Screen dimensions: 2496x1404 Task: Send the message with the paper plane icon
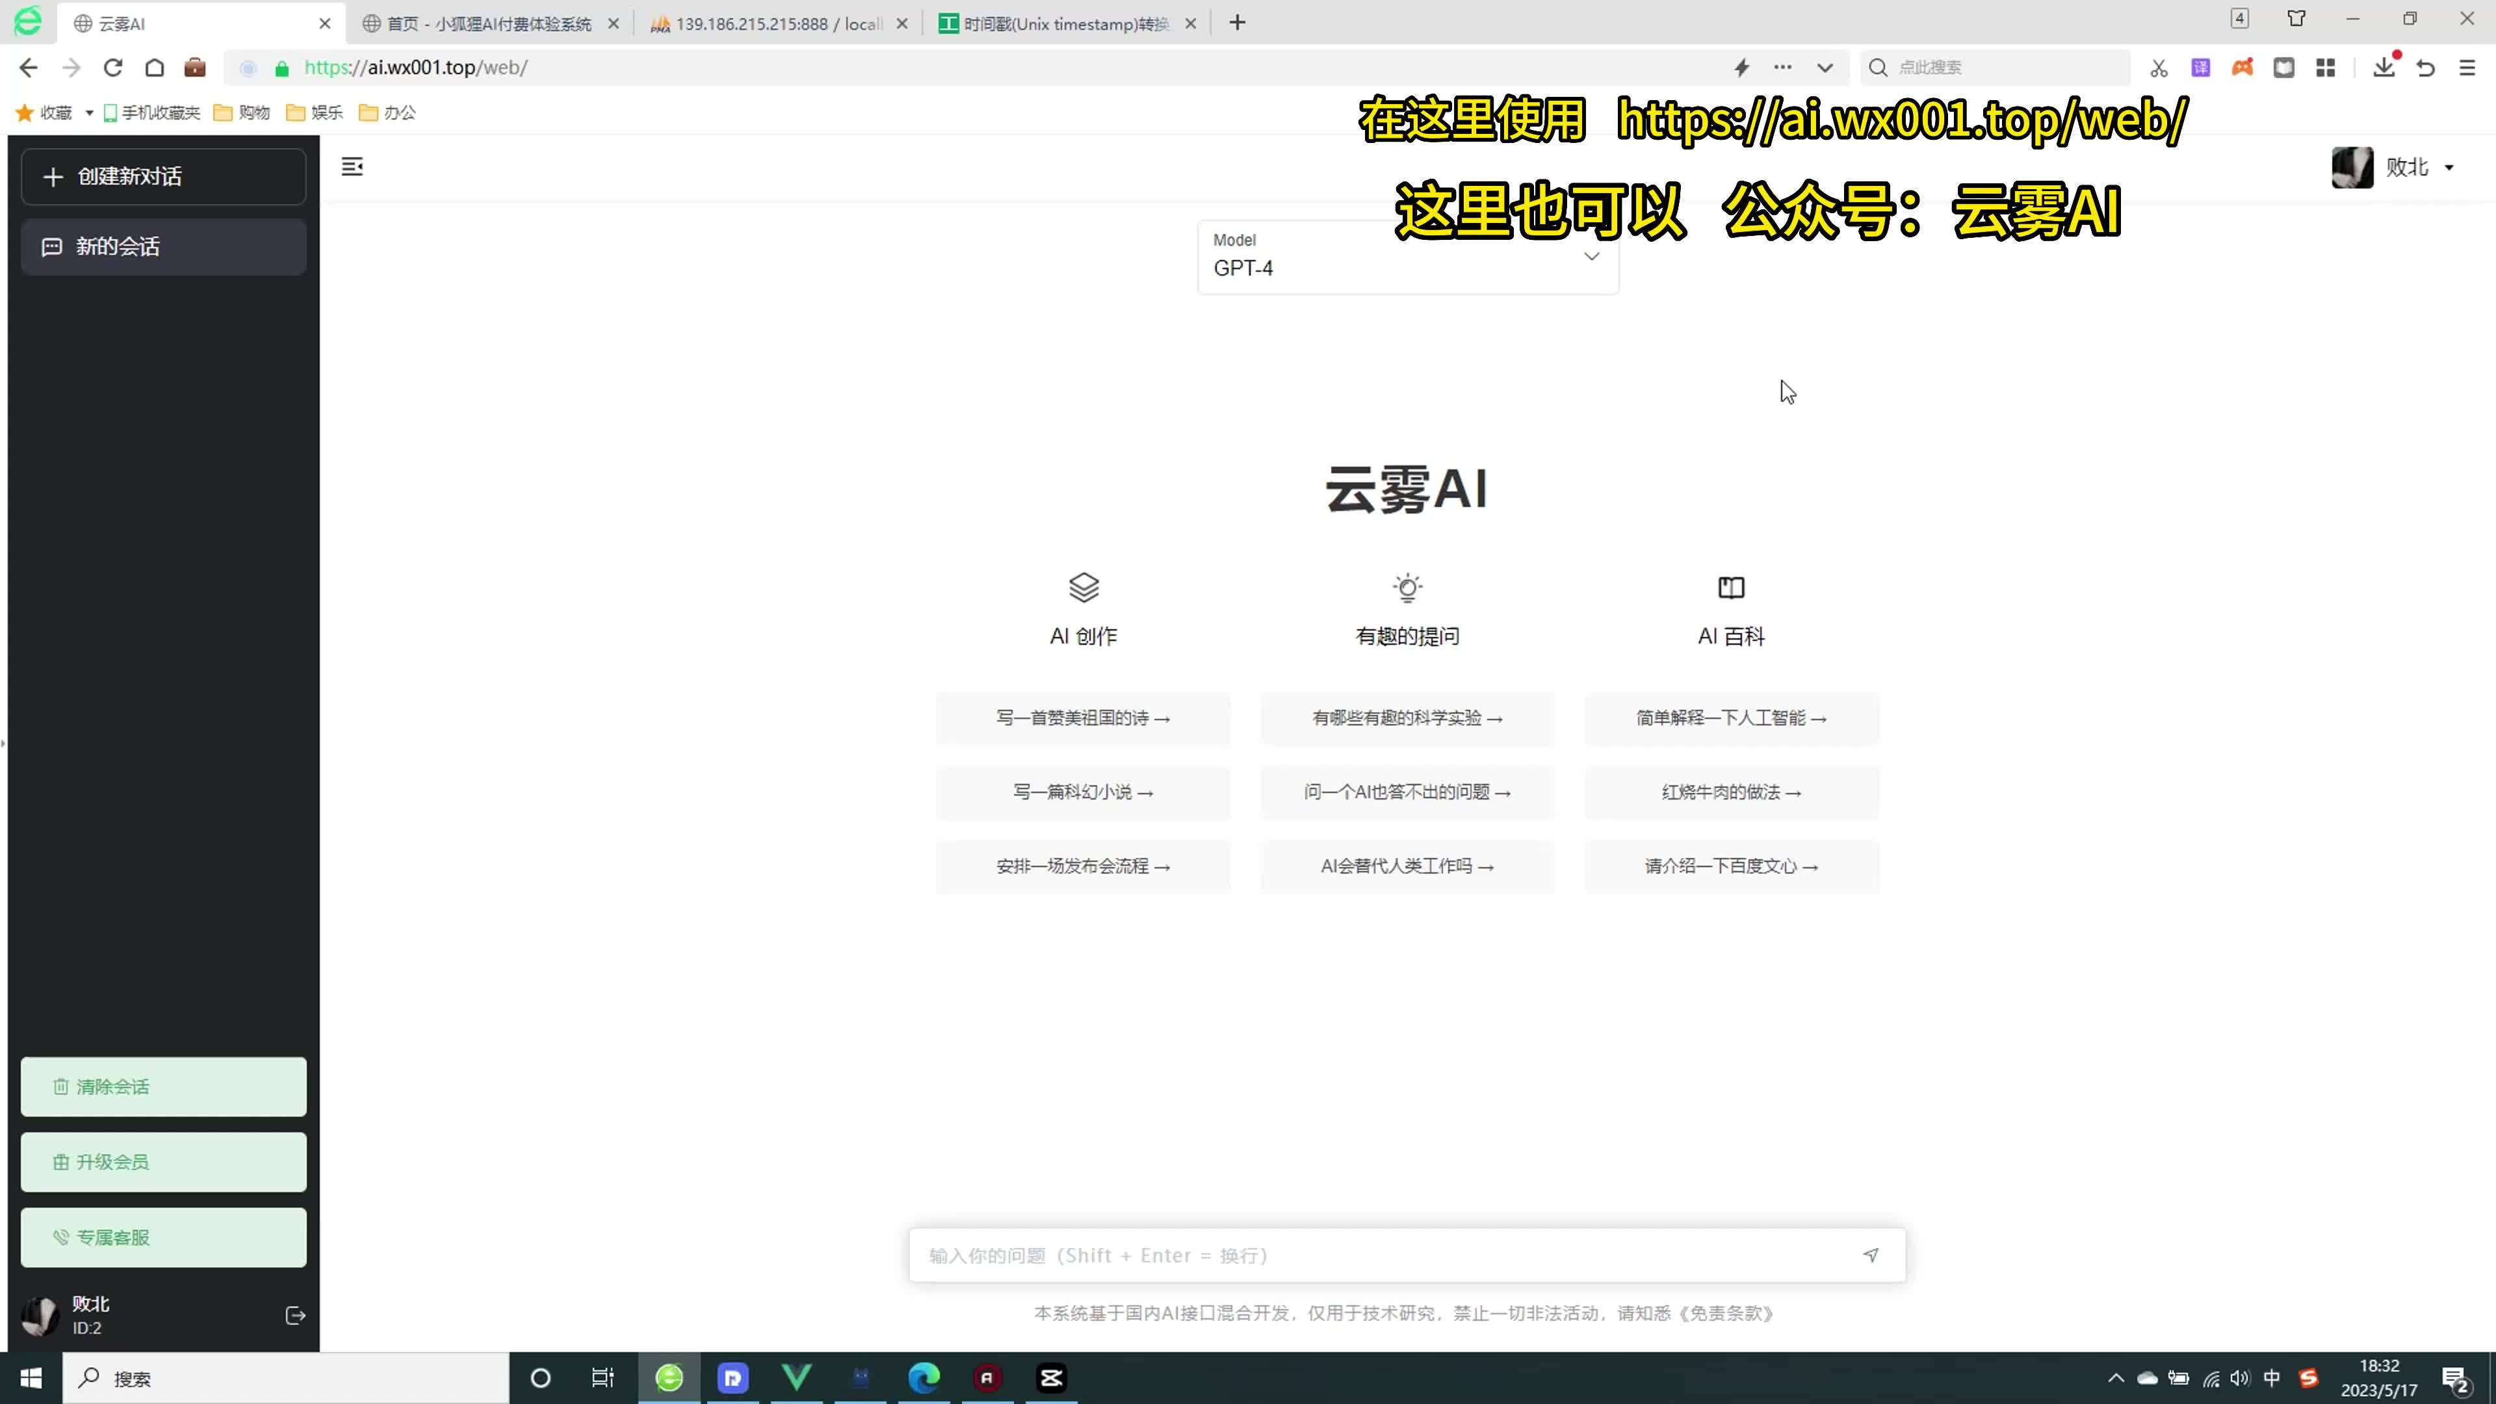(x=1871, y=1254)
